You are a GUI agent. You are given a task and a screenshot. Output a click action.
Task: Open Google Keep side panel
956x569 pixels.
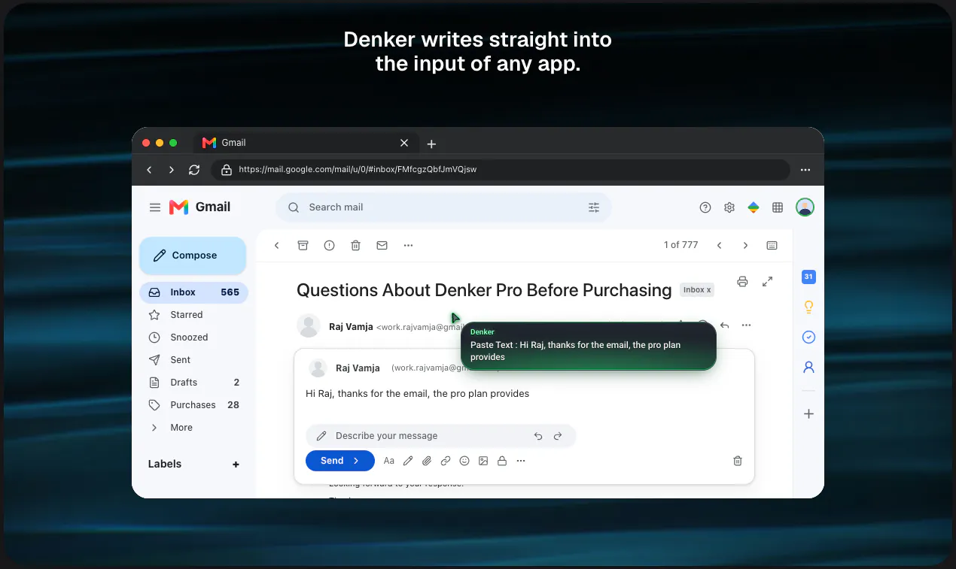(x=808, y=307)
